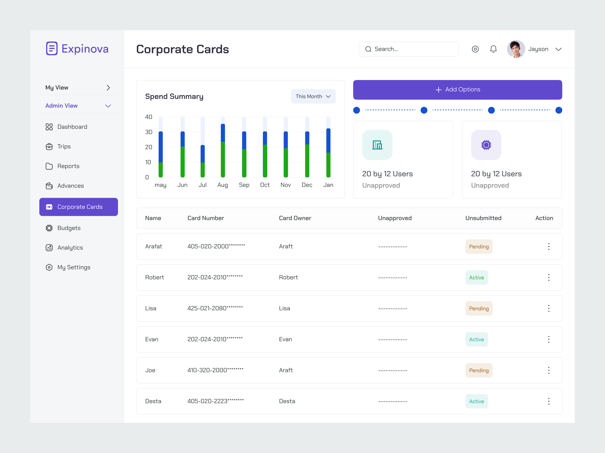Click the second blue step indicator dot
The height and width of the screenshot is (453, 605).
coord(424,110)
